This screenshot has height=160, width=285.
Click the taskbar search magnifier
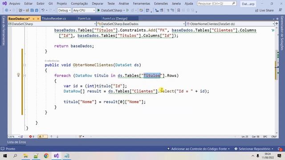point(15,156)
